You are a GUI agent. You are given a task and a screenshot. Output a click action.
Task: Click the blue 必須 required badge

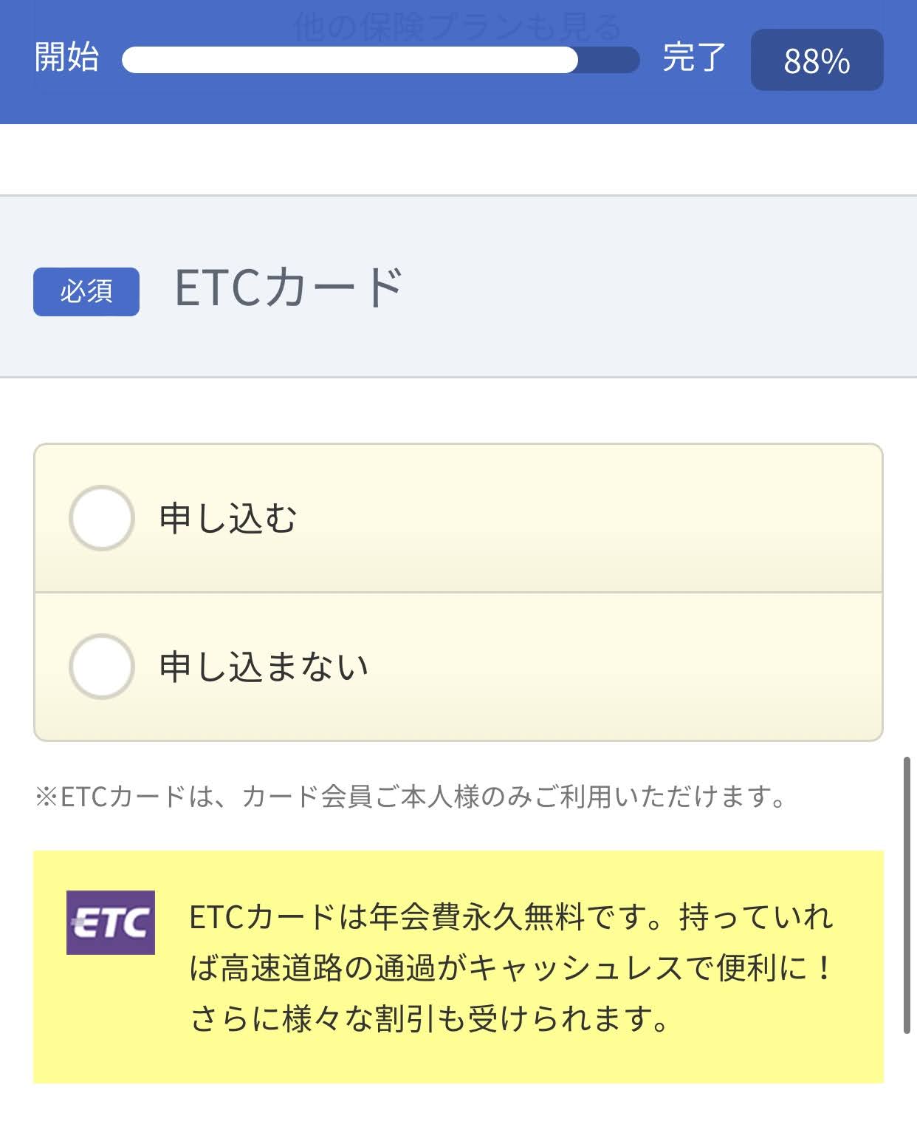86,292
